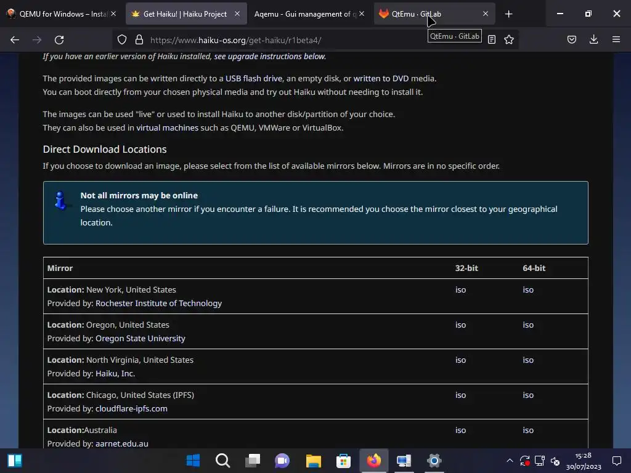Open the Chat app on the taskbar
Screen dimensions: 631x473
(282, 461)
